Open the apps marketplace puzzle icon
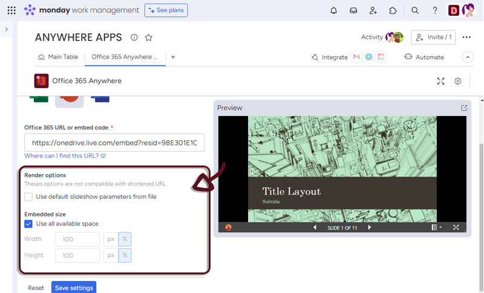 point(393,10)
